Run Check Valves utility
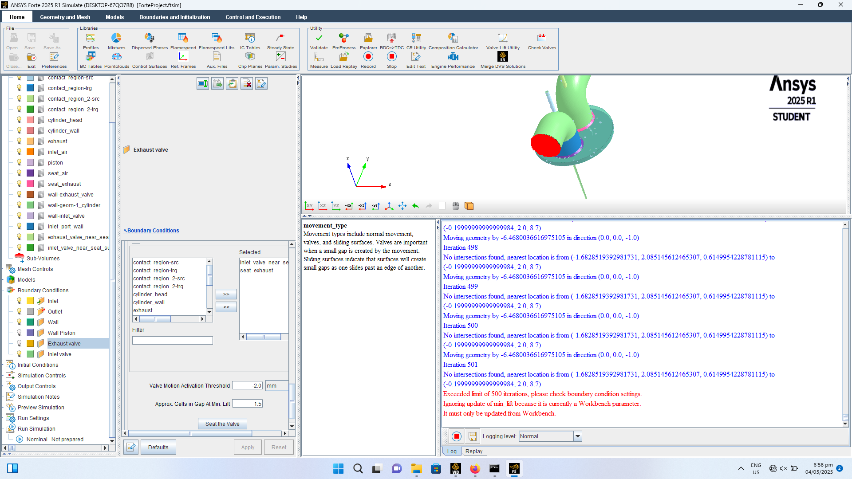This screenshot has height=479, width=852. 542,41
